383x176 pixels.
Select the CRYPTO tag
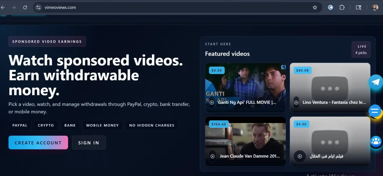coord(46,125)
